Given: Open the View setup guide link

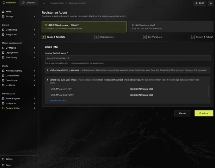Looking at the screenshot, I should 58,100.
